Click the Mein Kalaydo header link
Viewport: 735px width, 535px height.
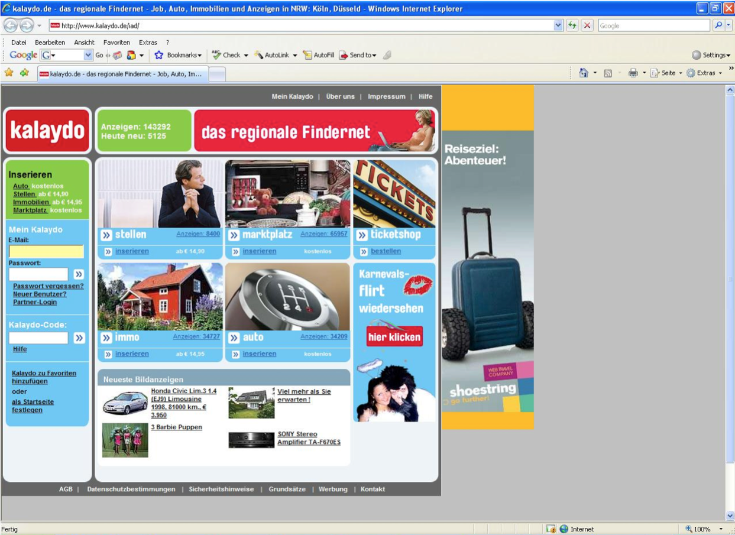pyautogui.click(x=292, y=96)
